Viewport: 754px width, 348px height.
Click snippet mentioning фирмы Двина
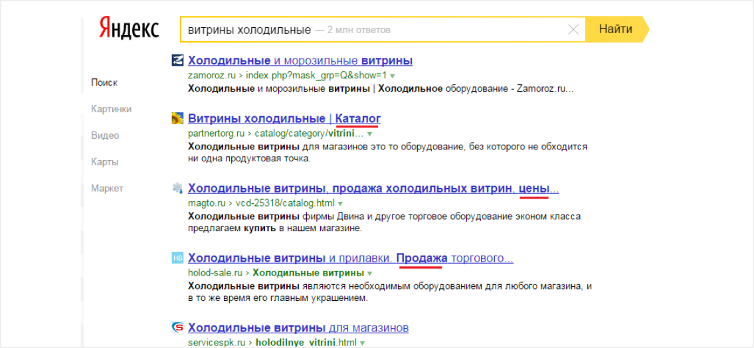[x=384, y=222]
